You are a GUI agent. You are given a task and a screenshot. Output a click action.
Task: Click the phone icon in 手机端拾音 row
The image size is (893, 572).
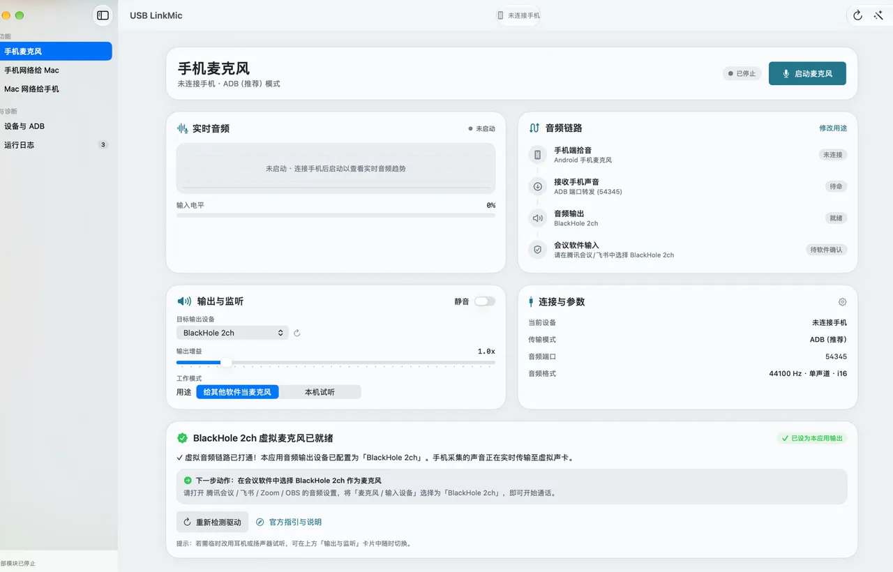[x=538, y=155]
